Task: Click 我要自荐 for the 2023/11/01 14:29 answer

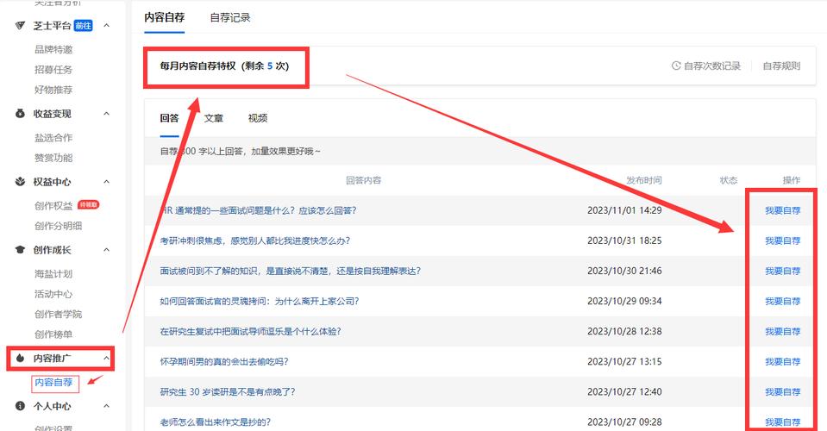Action: point(783,210)
